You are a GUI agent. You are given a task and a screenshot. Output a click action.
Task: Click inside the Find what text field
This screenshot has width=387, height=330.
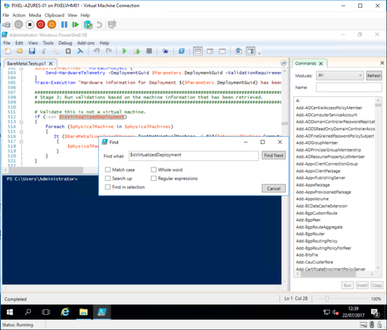pyautogui.click(x=193, y=155)
